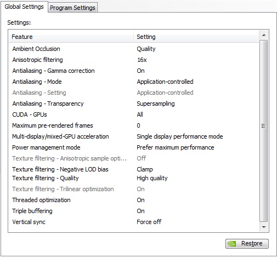Viewport: 277px width, 258px height.
Task: Open the Supersampling transparency value
Action: [x=156, y=104]
